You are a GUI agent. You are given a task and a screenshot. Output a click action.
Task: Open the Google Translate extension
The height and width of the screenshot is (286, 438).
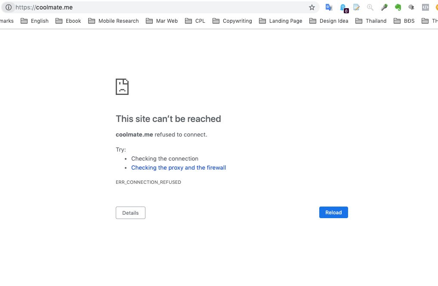coord(329,7)
